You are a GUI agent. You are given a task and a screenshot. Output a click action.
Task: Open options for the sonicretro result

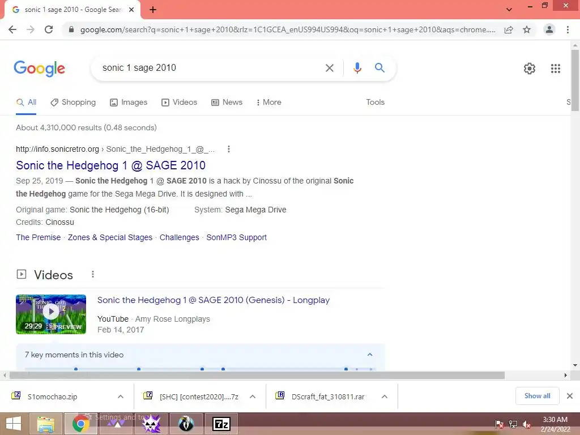click(229, 149)
